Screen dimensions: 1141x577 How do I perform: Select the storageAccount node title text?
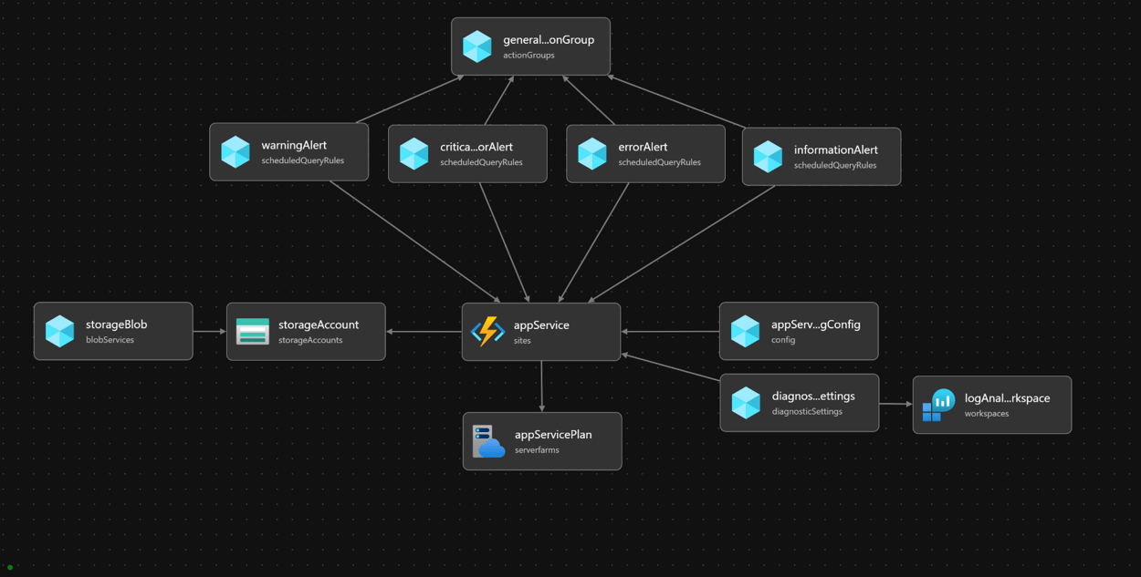[318, 325]
